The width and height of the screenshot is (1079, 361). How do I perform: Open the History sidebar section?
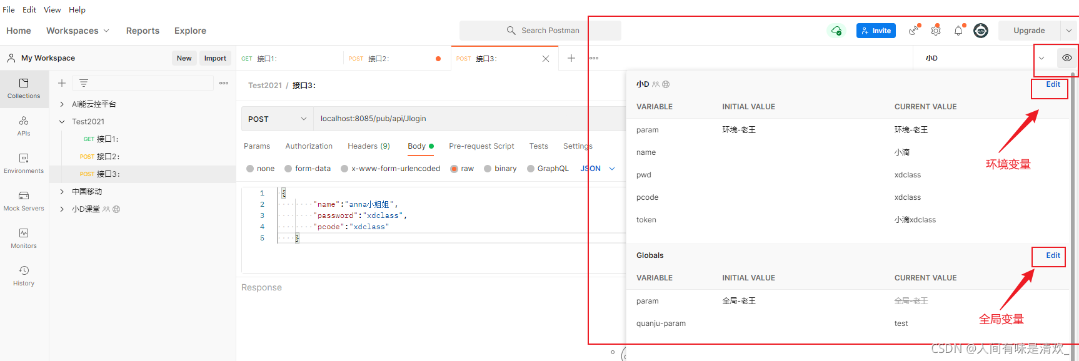pyautogui.click(x=24, y=276)
